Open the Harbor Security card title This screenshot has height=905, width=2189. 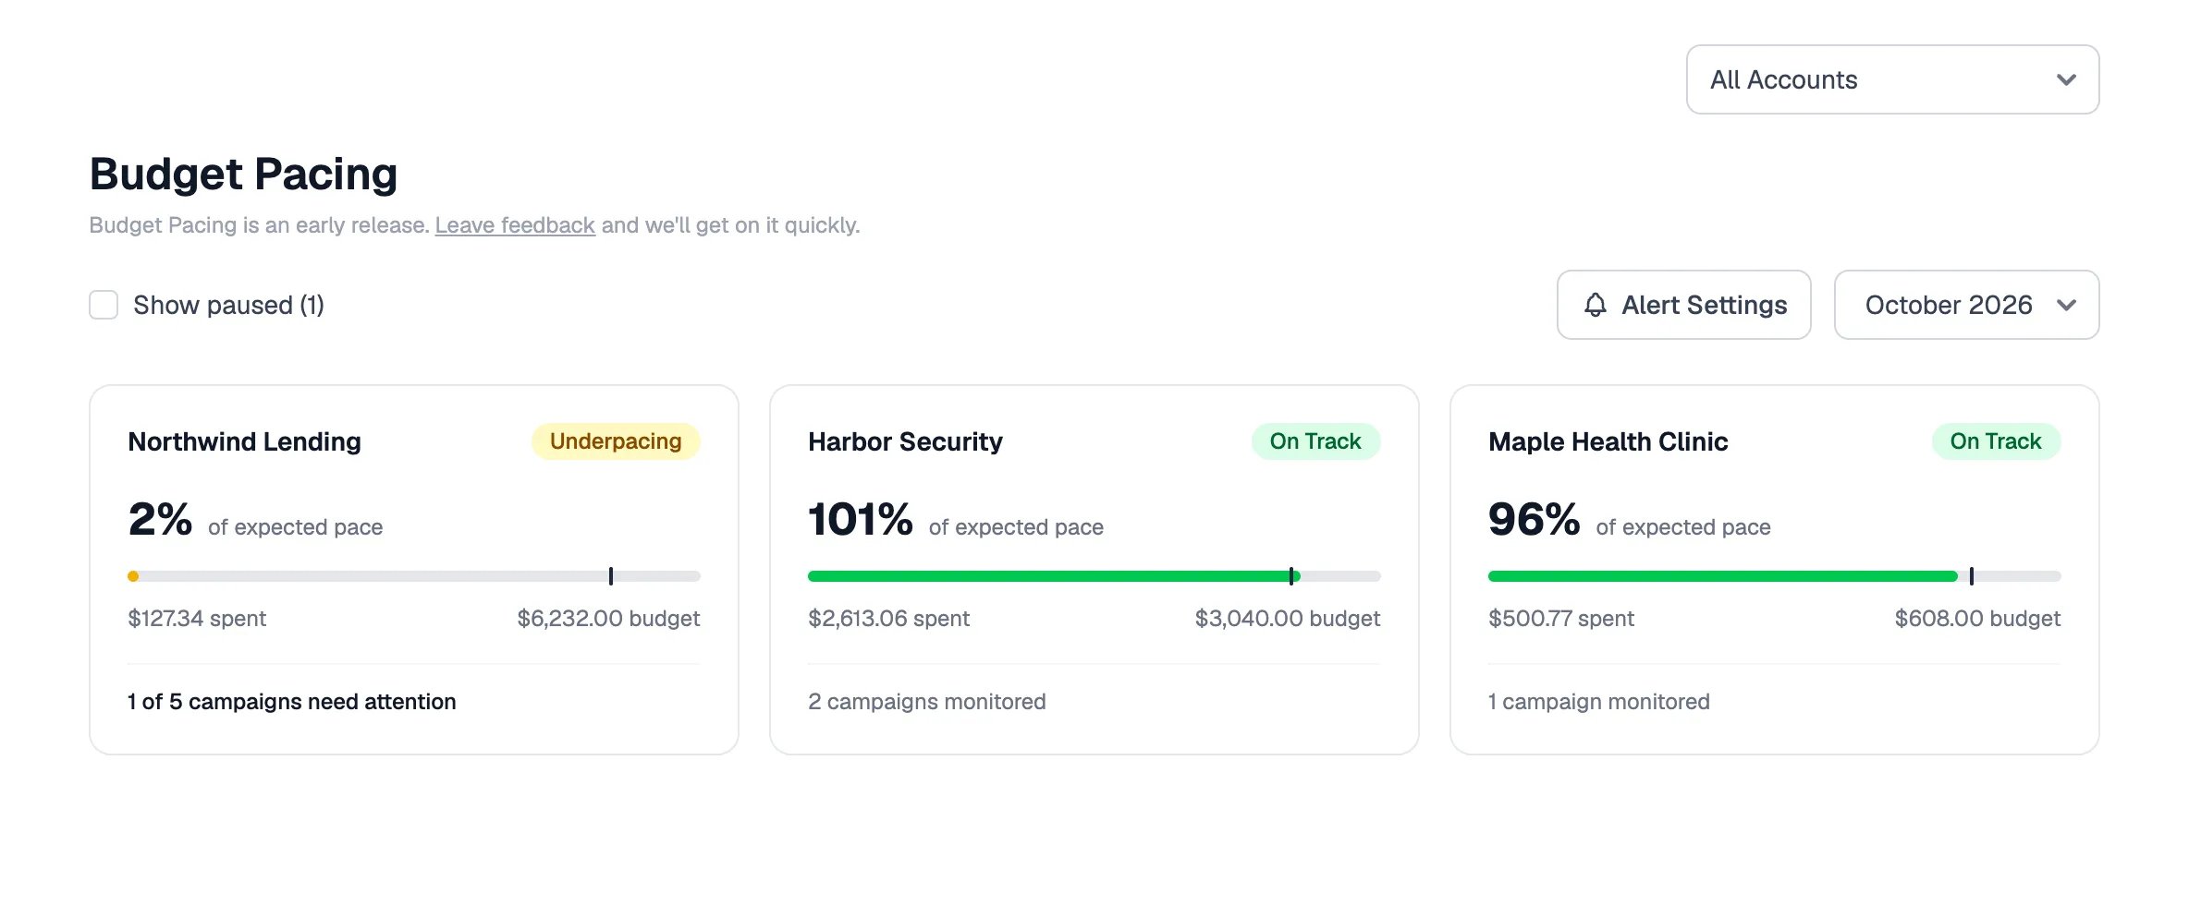[905, 441]
